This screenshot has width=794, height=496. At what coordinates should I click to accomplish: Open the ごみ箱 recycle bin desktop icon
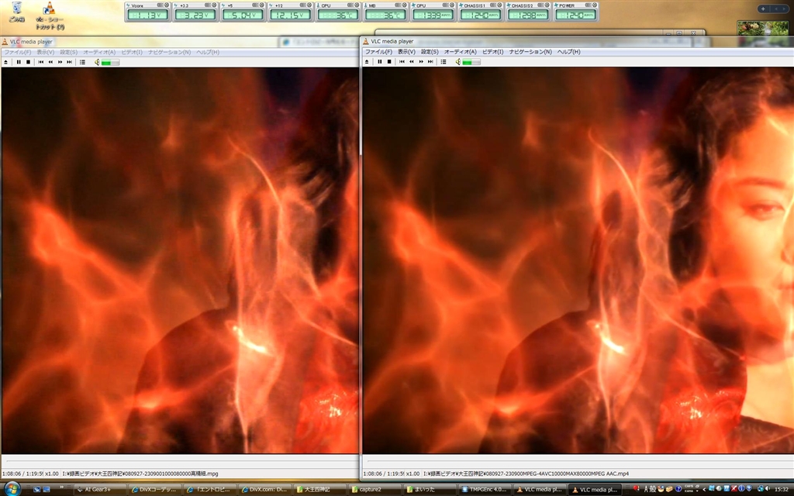coord(17,12)
